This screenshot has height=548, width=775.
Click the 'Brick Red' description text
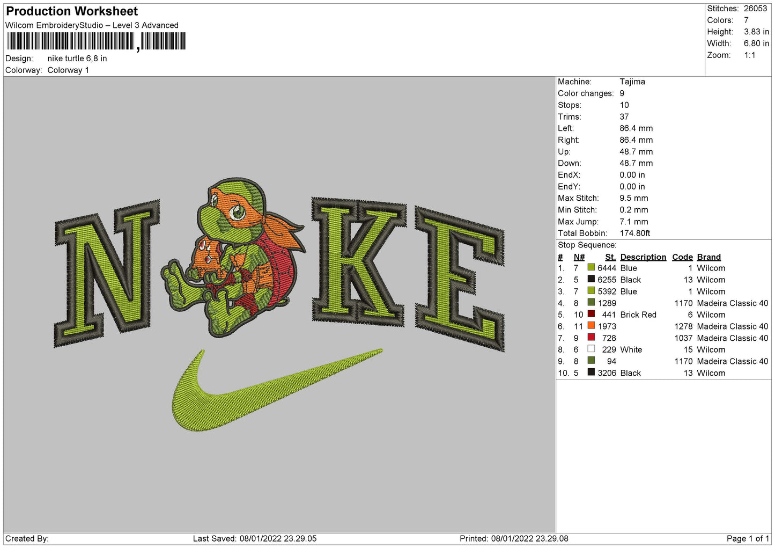[638, 315]
